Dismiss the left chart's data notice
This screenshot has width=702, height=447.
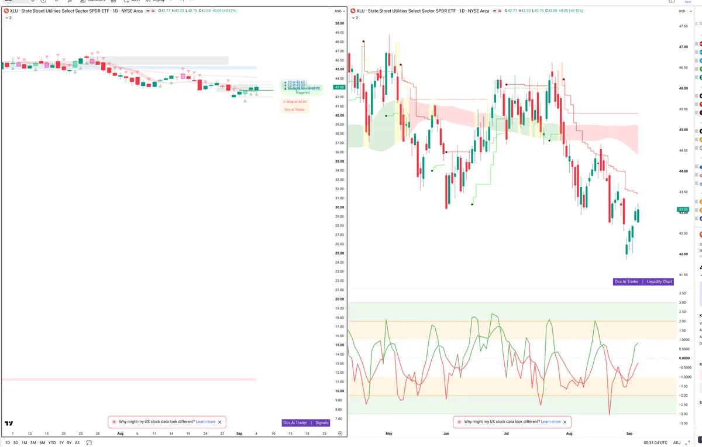220,422
